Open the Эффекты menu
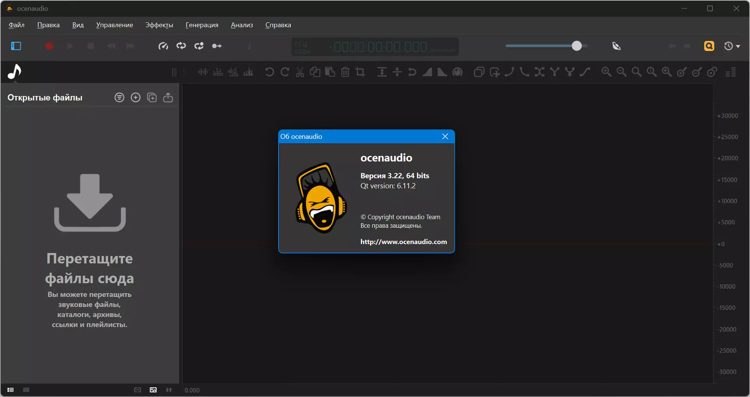The image size is (750, 397). [x=159, y=25]
